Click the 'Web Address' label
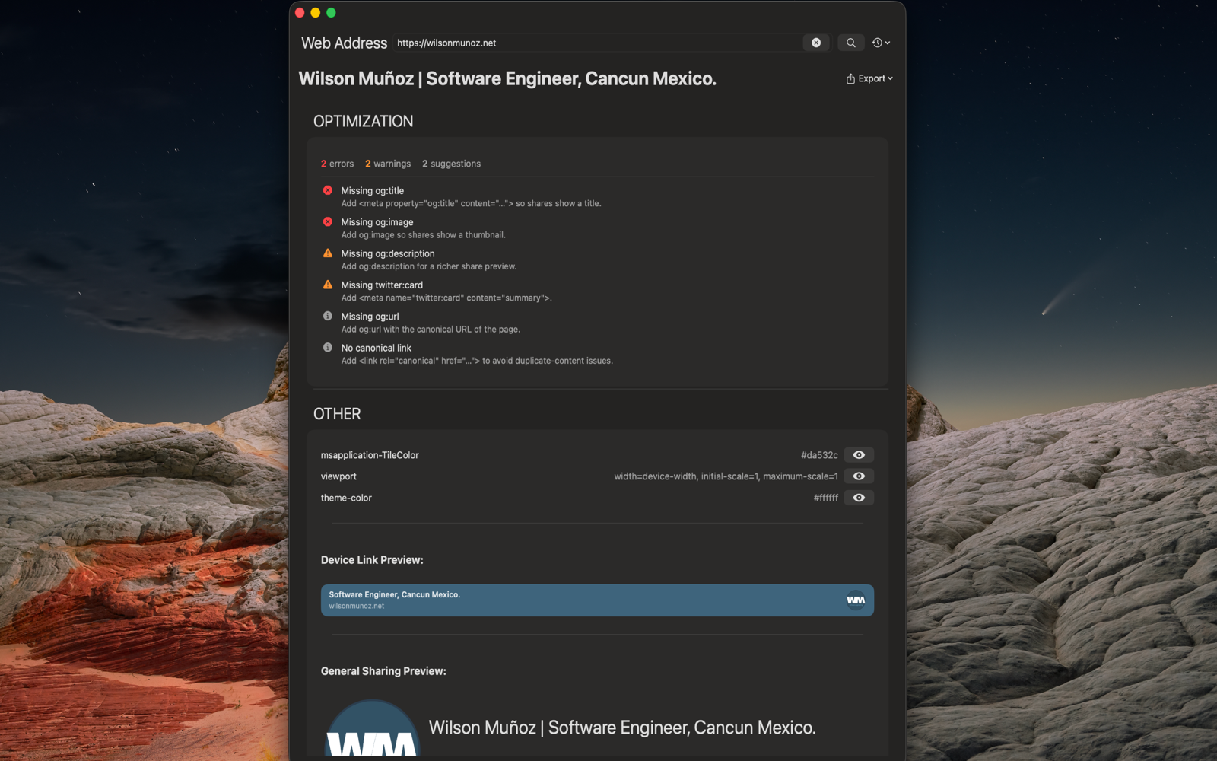 pyautogui.click(x=344, y=43)
